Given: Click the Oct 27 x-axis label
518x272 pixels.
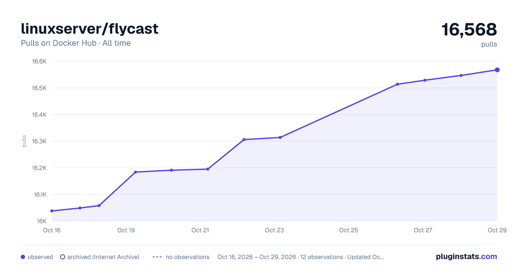Looking at the screenshot, I should click(423, 230).
